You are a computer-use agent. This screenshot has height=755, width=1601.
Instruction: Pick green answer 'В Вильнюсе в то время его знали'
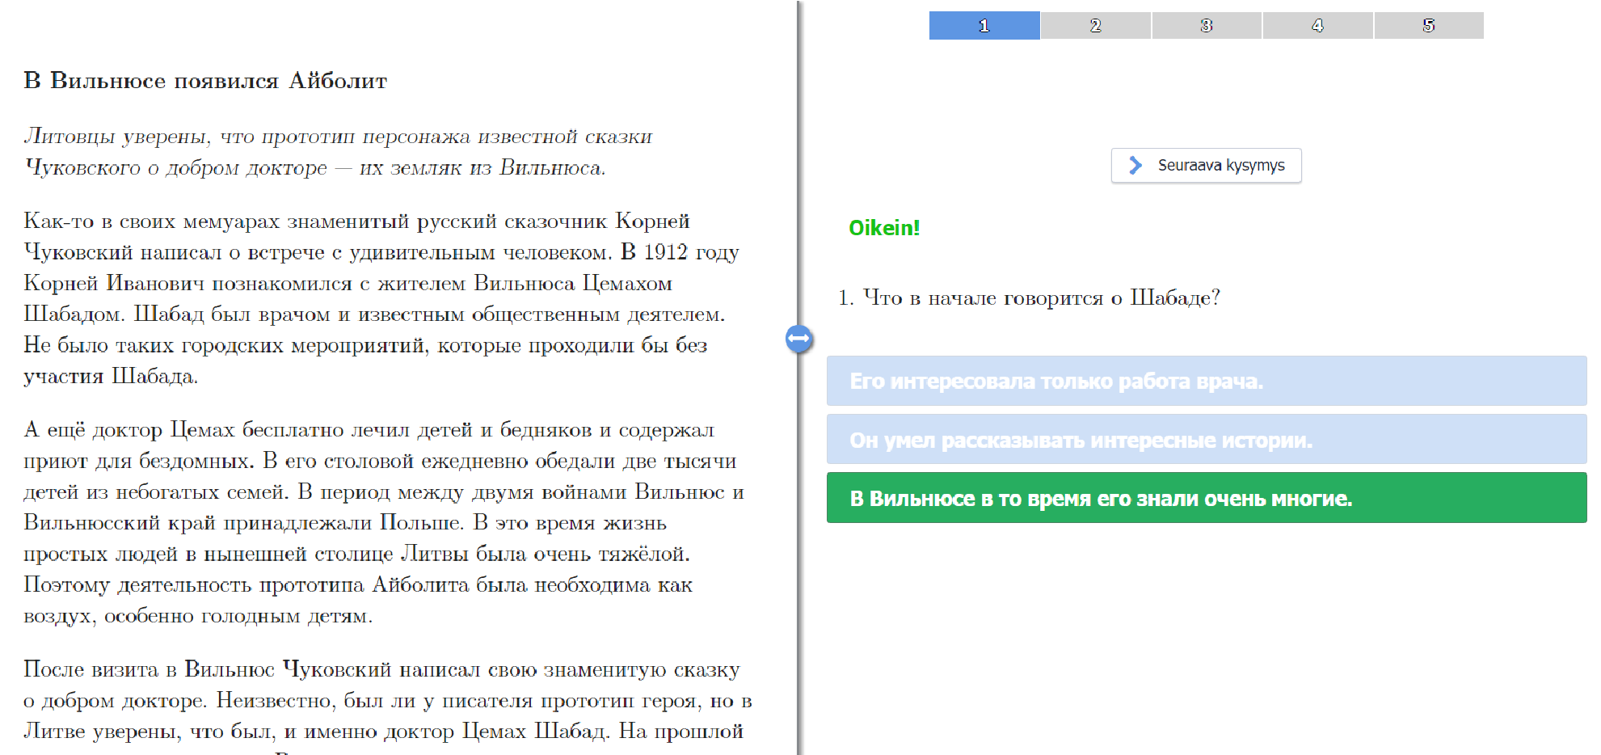pyautogui.click(x=1206, y=498)
